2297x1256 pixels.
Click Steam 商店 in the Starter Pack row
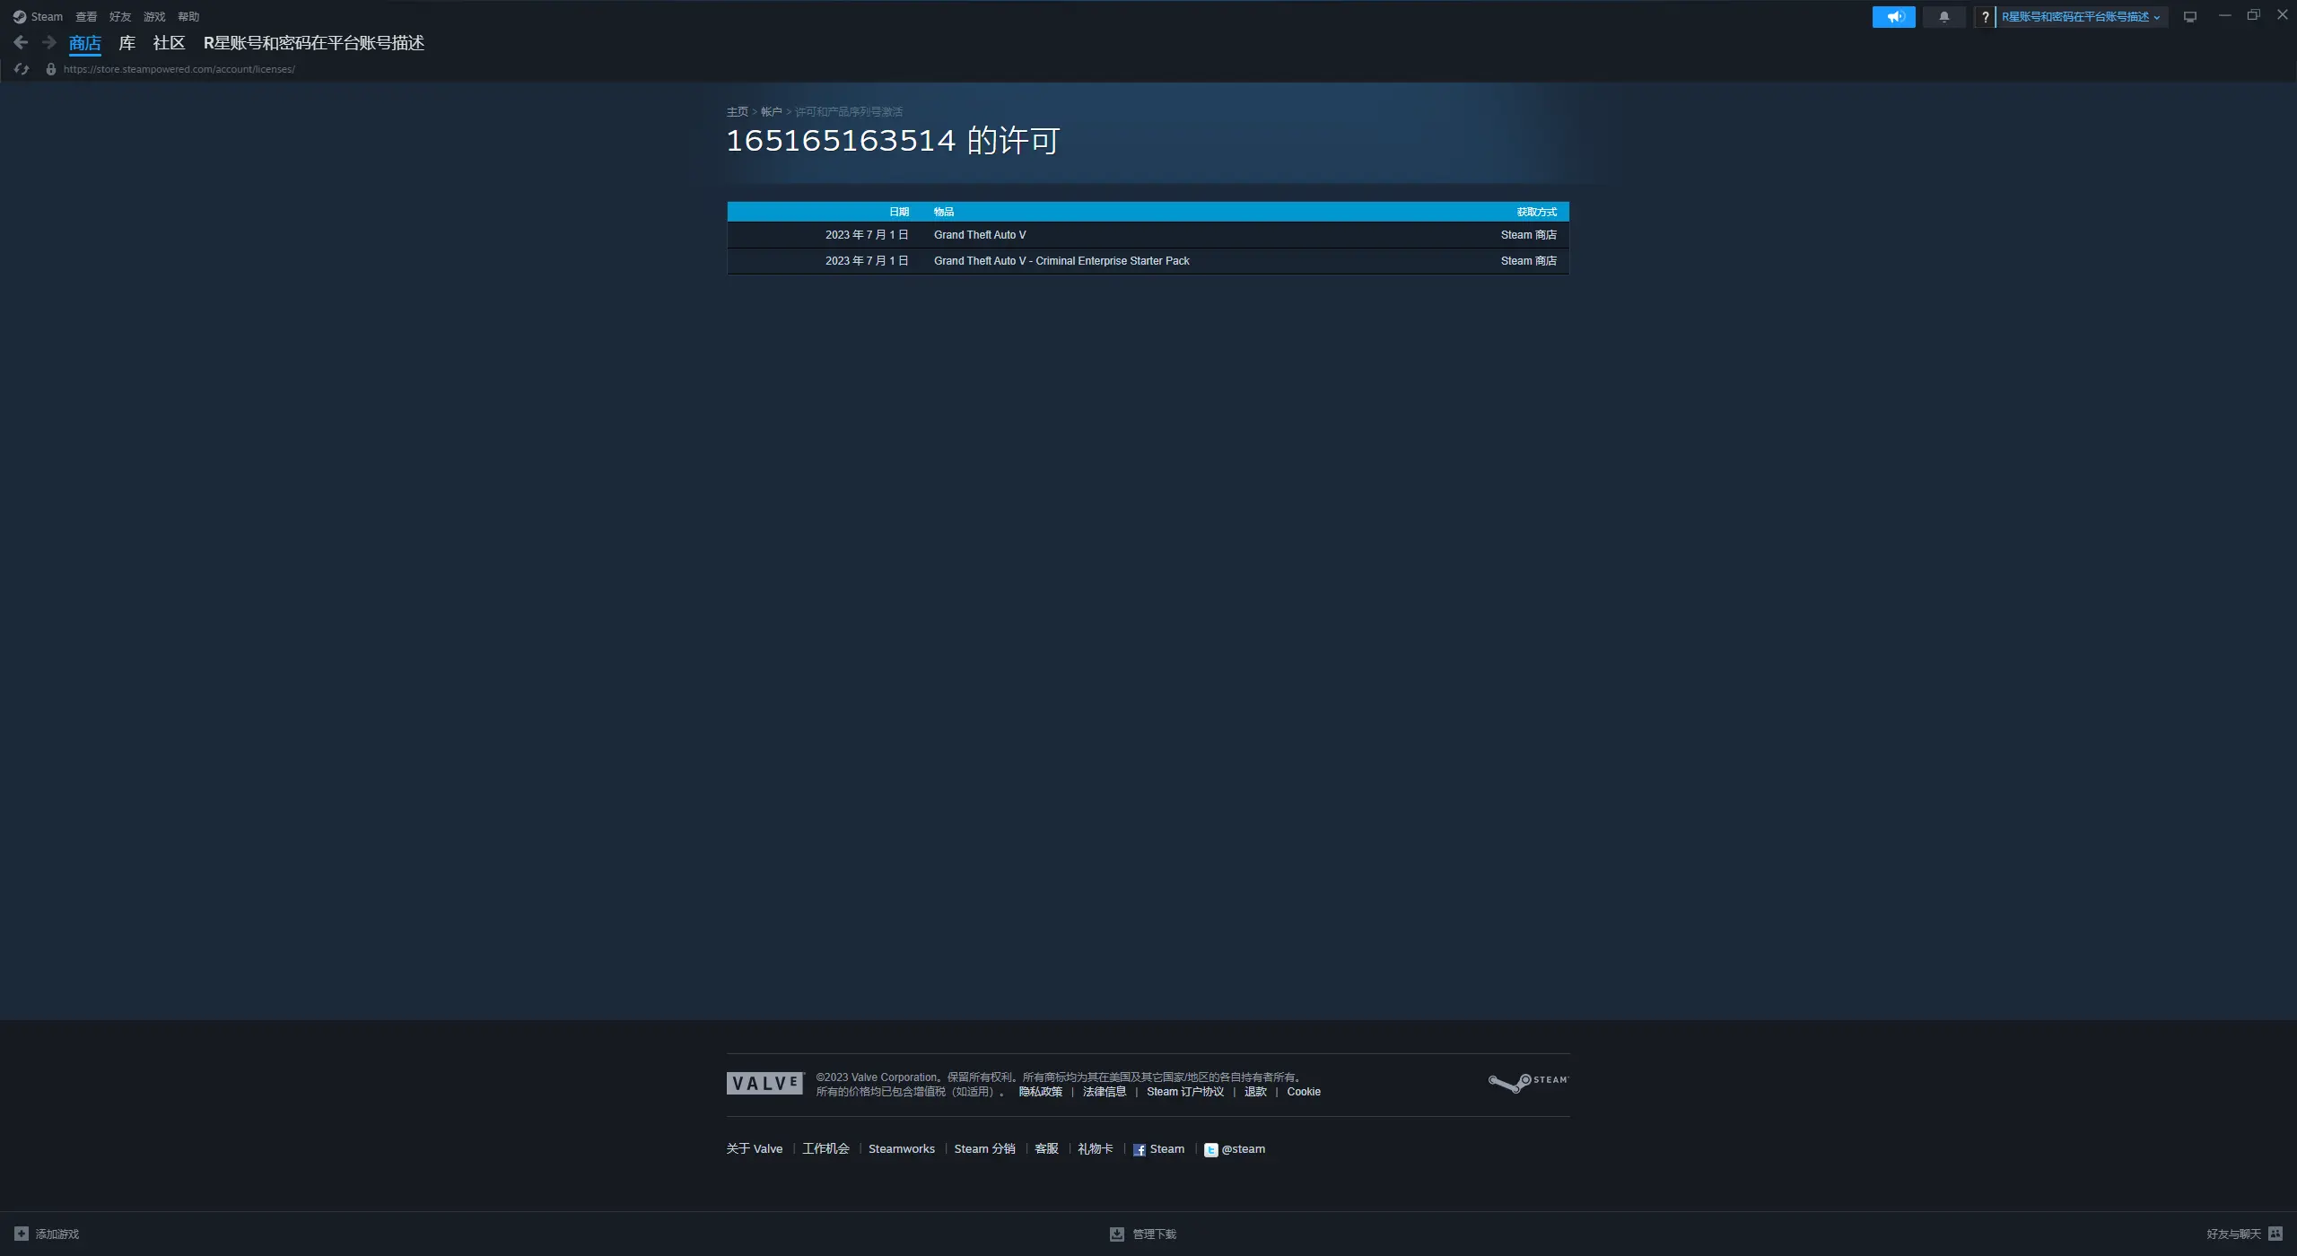point(1529,261)
